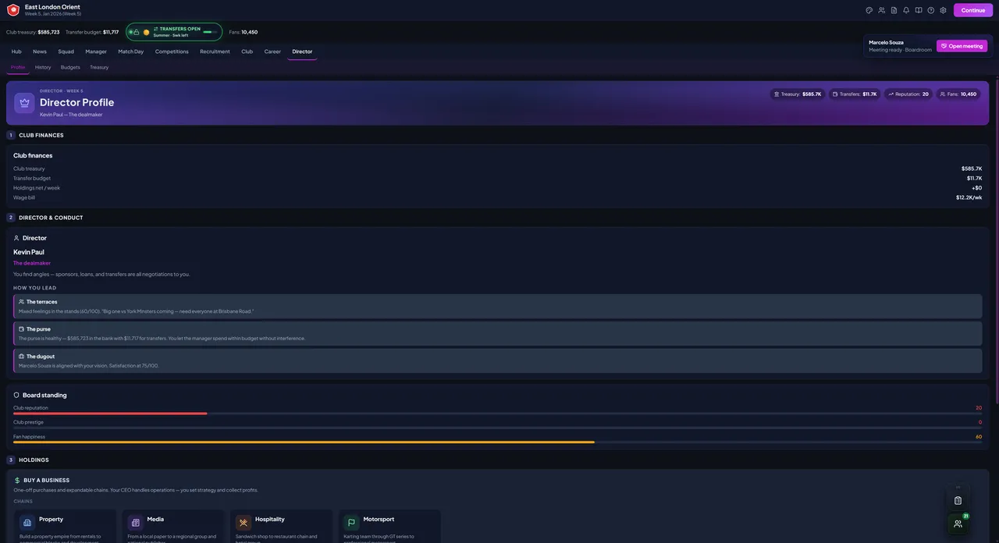
Task: Expand The terraces info row
Action: (x=498, y=307)
